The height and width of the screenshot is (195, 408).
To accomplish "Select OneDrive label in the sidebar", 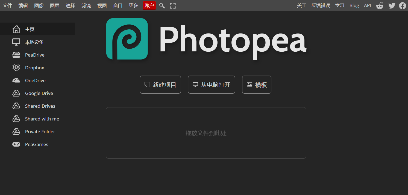I will coord(35,81).
